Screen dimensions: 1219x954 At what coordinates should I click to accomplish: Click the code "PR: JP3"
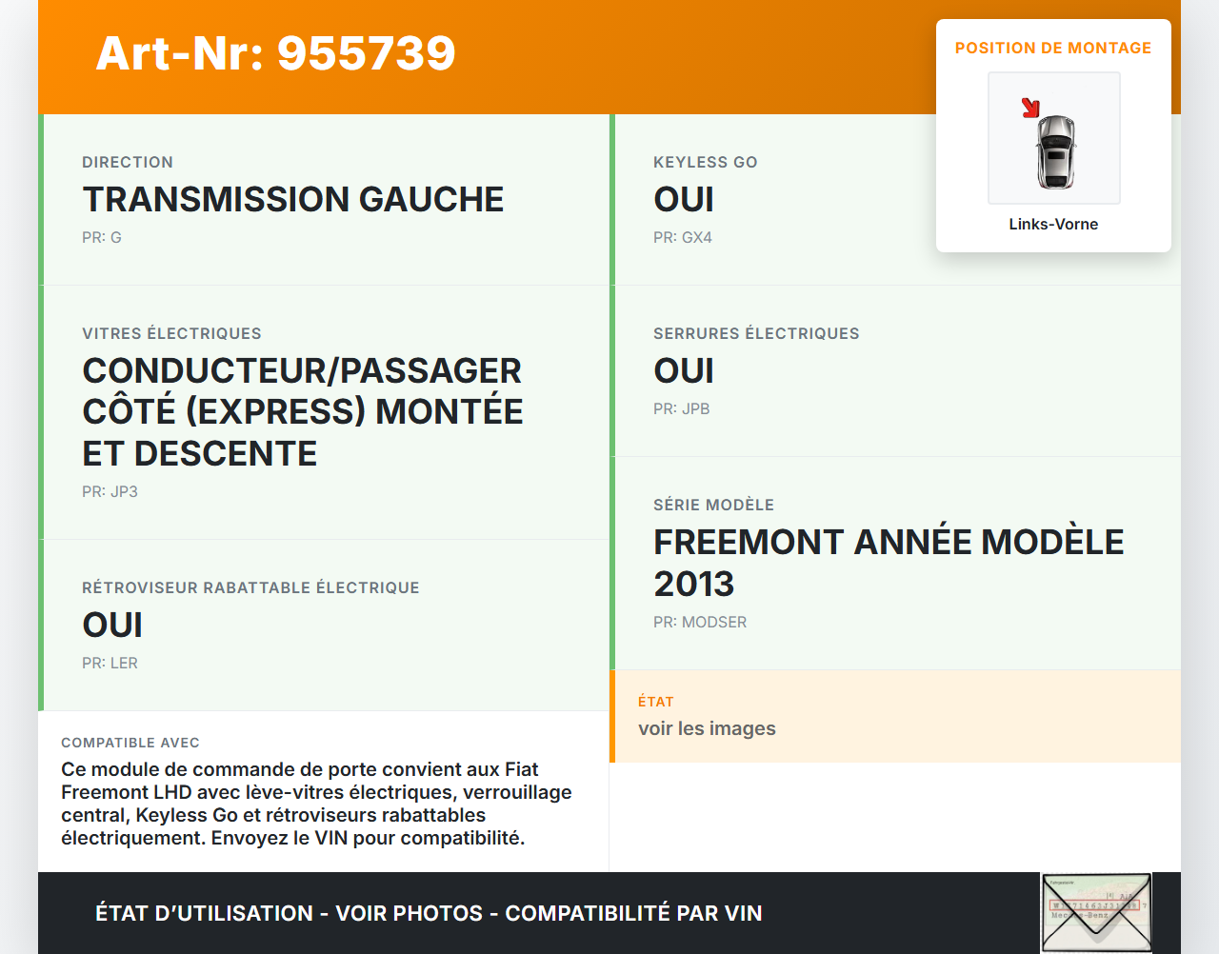pyautogui.click(x=110, y=491)
